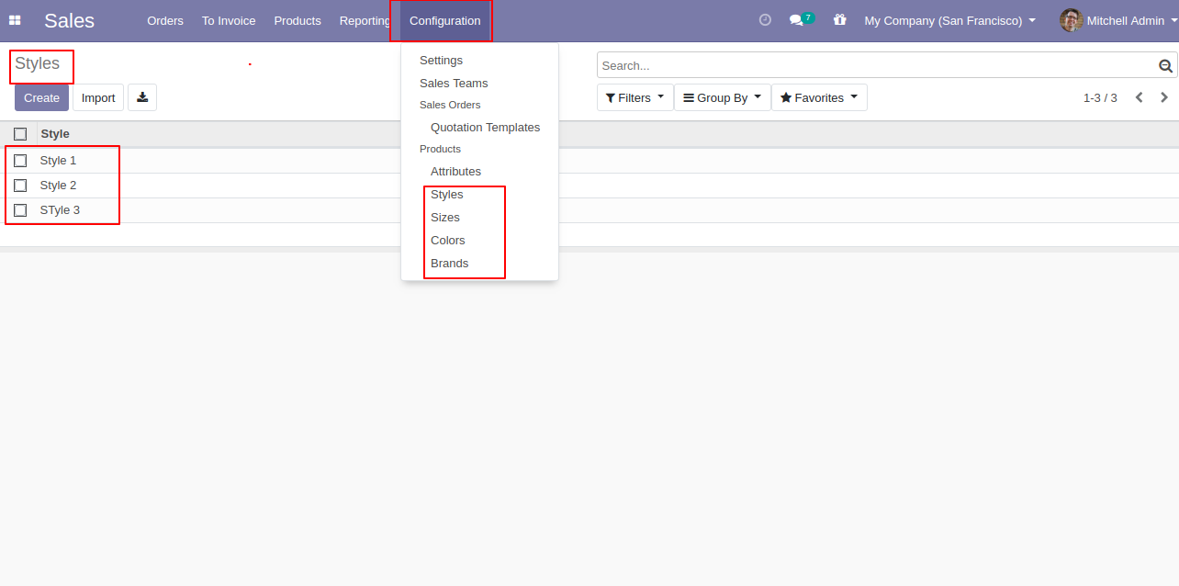Open the Products top menu
The height and width of the screenshot is (586, 1179).
(298, 20)
